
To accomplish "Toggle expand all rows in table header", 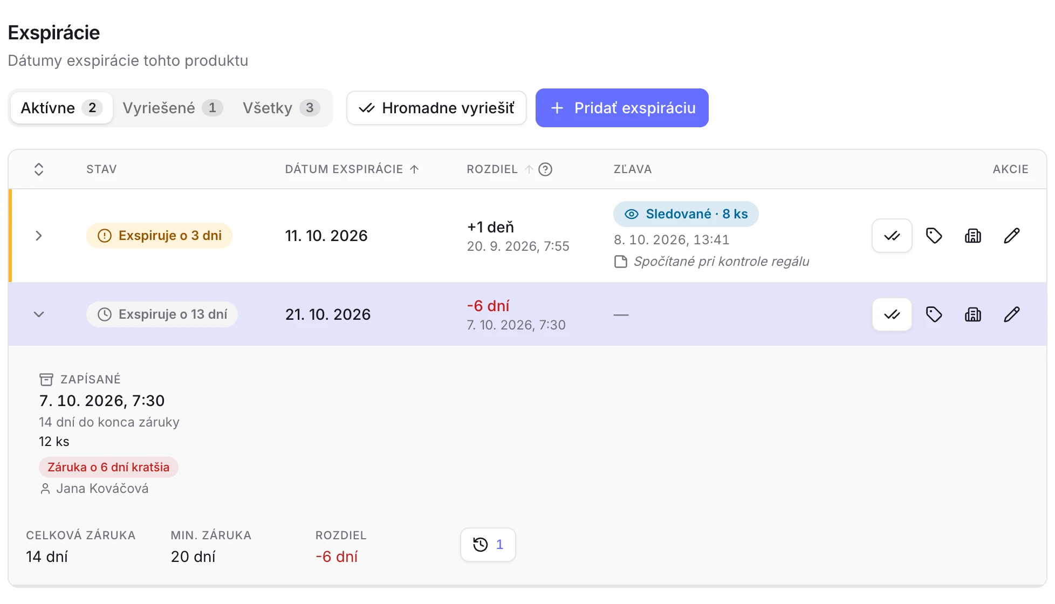I will [x=38, y=169].
